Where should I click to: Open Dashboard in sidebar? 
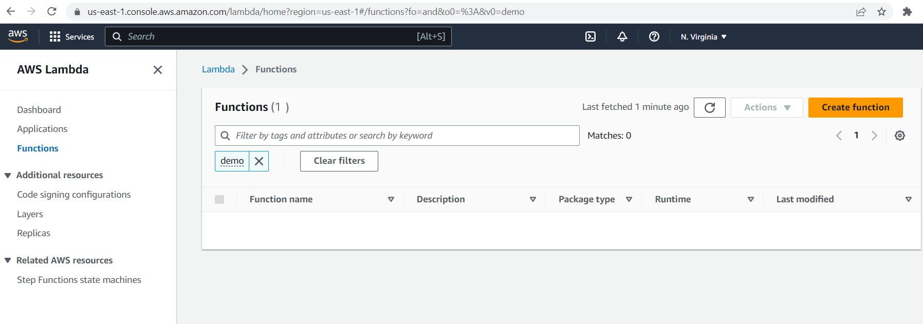pyautogui.click(x=39, y=110)
